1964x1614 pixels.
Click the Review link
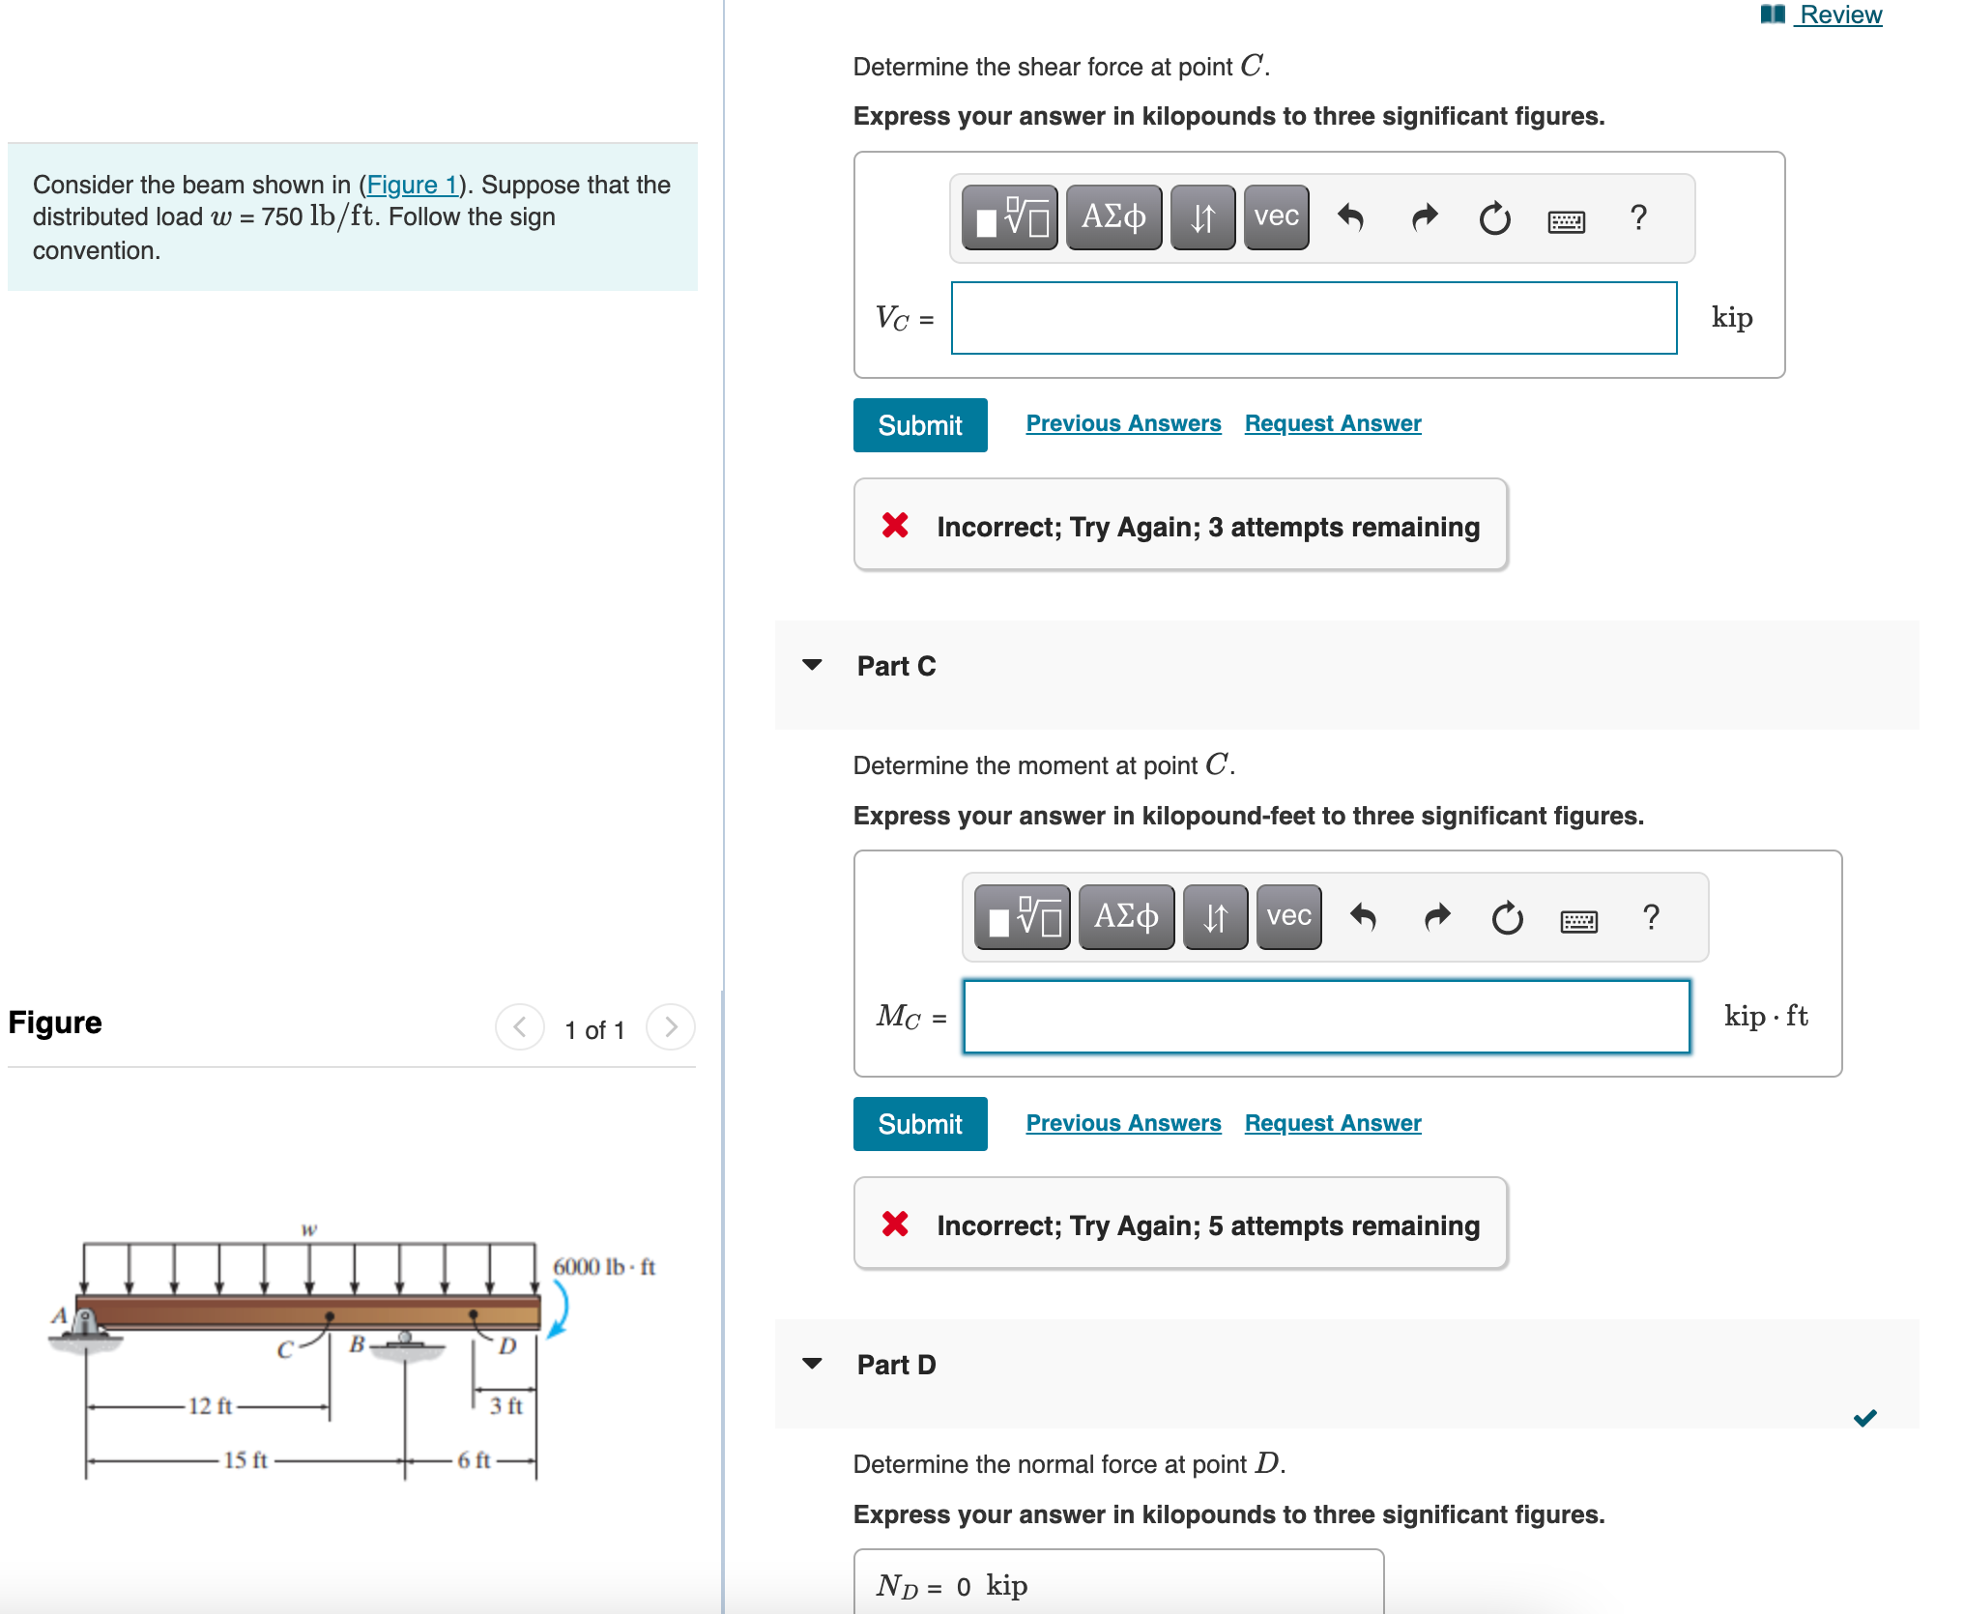(1839, 14)
